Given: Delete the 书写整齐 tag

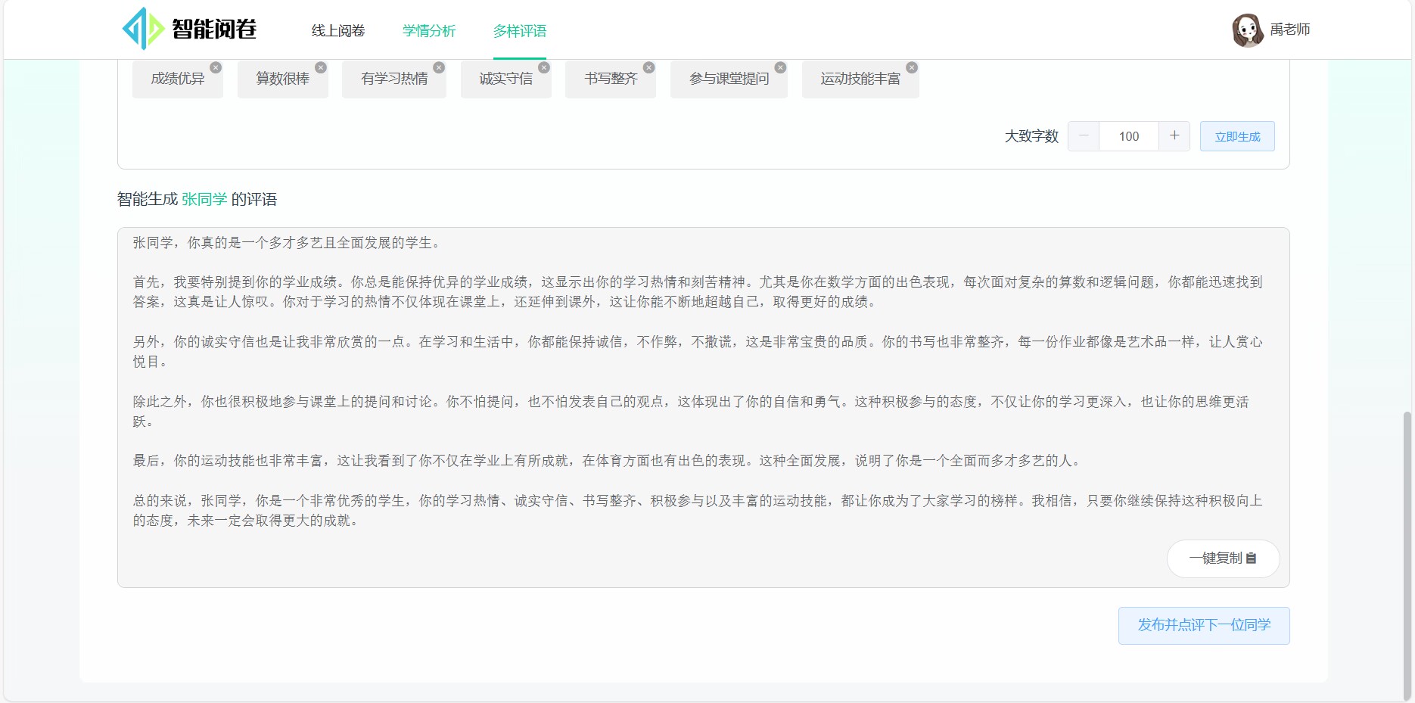Looking at the screenshot, I should coord(650,67).
